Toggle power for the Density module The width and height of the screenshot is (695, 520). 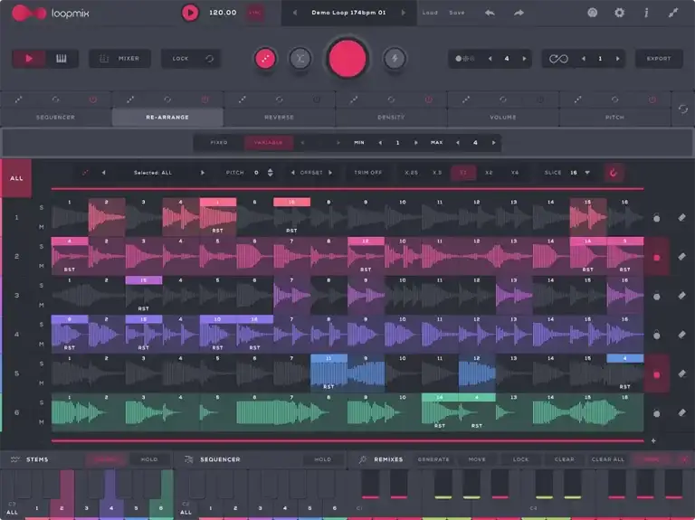tap(428, 99)
